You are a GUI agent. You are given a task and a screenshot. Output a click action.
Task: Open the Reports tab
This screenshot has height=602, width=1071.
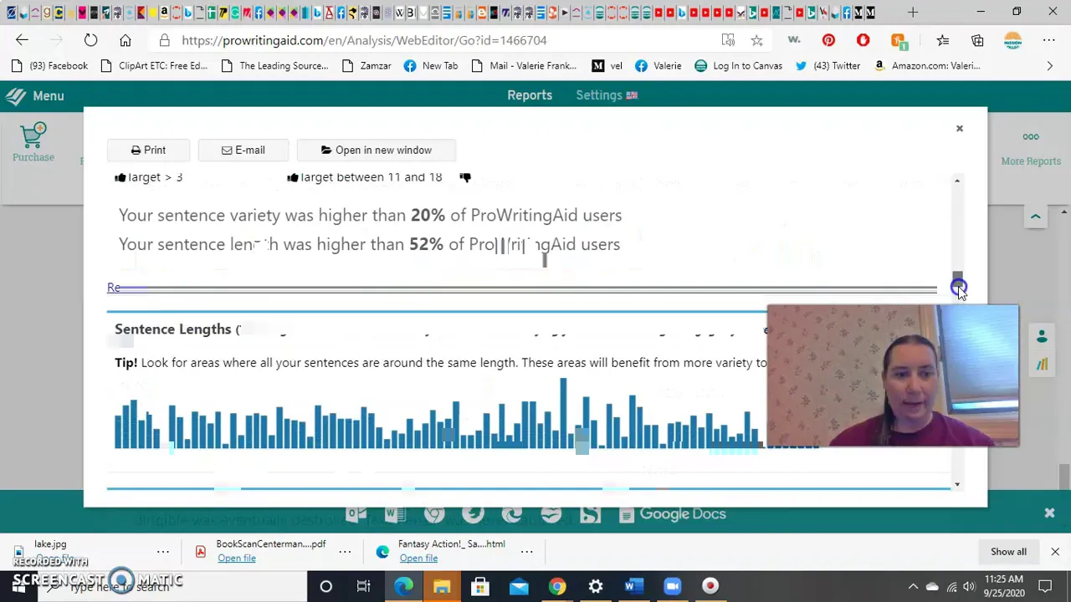pos(530,95)
